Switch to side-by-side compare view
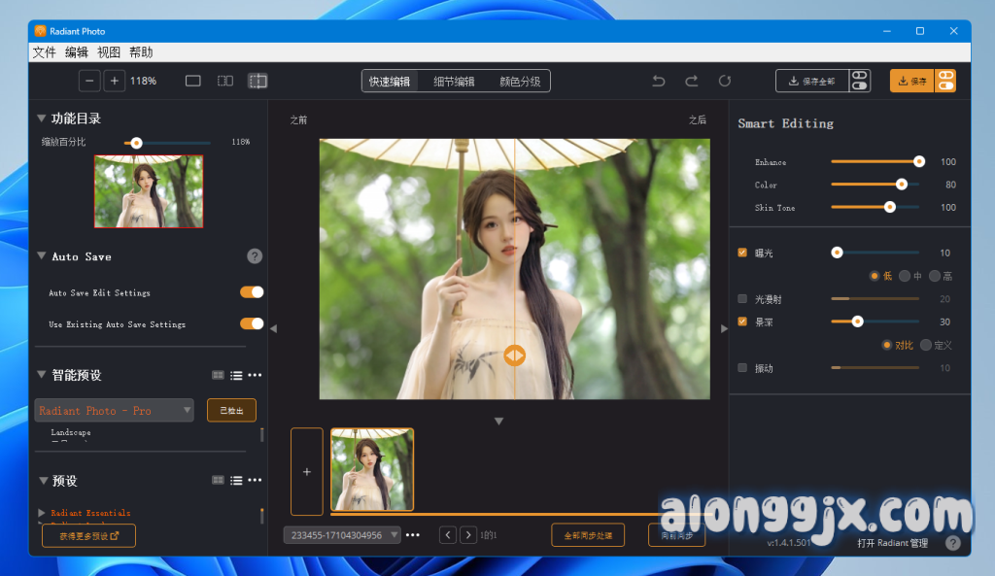The height and width of the screenshot is (576, 995). point(224,81)
